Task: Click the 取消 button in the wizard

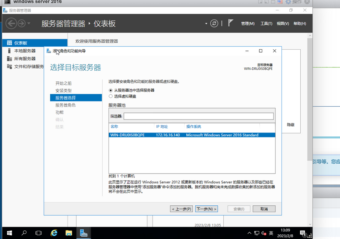Action: 264,209
